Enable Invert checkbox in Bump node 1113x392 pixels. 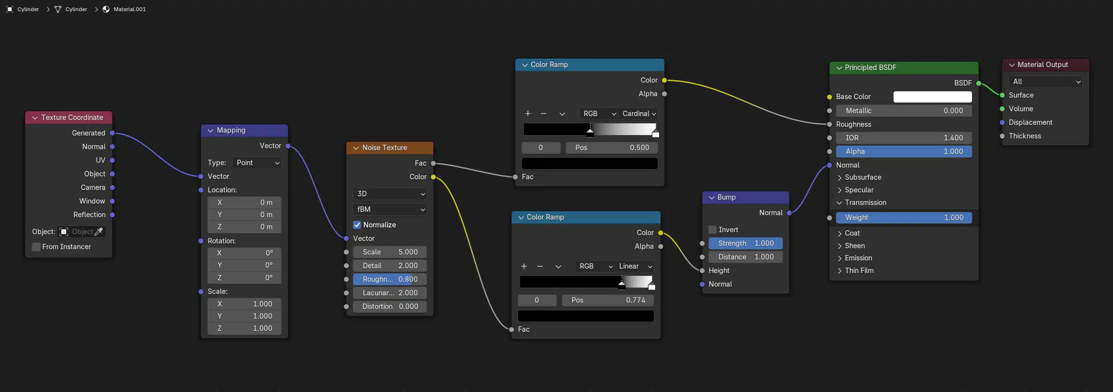point(713,230)
